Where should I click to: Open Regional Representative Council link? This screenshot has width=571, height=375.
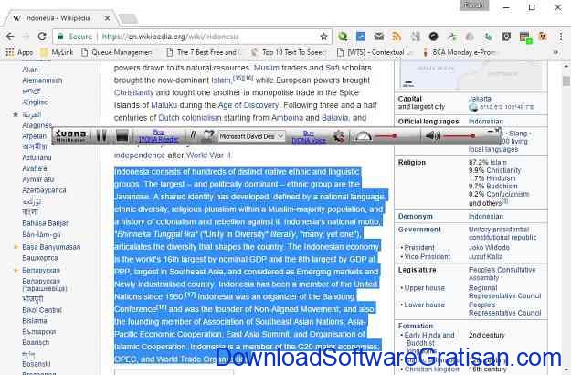504,292
